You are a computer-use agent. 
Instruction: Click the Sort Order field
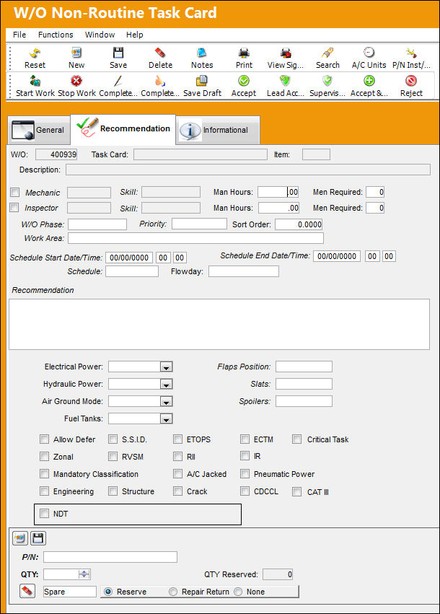coord(299,224)
